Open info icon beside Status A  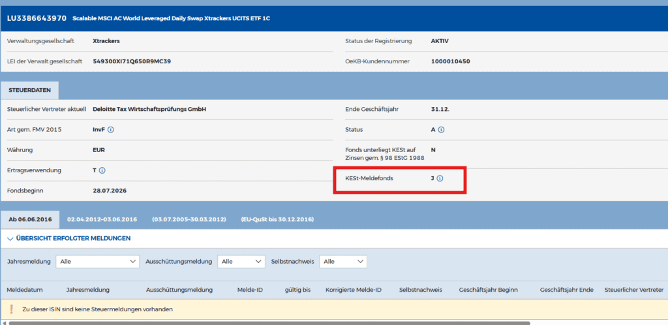pyautogui.click(x=441, y=129)
